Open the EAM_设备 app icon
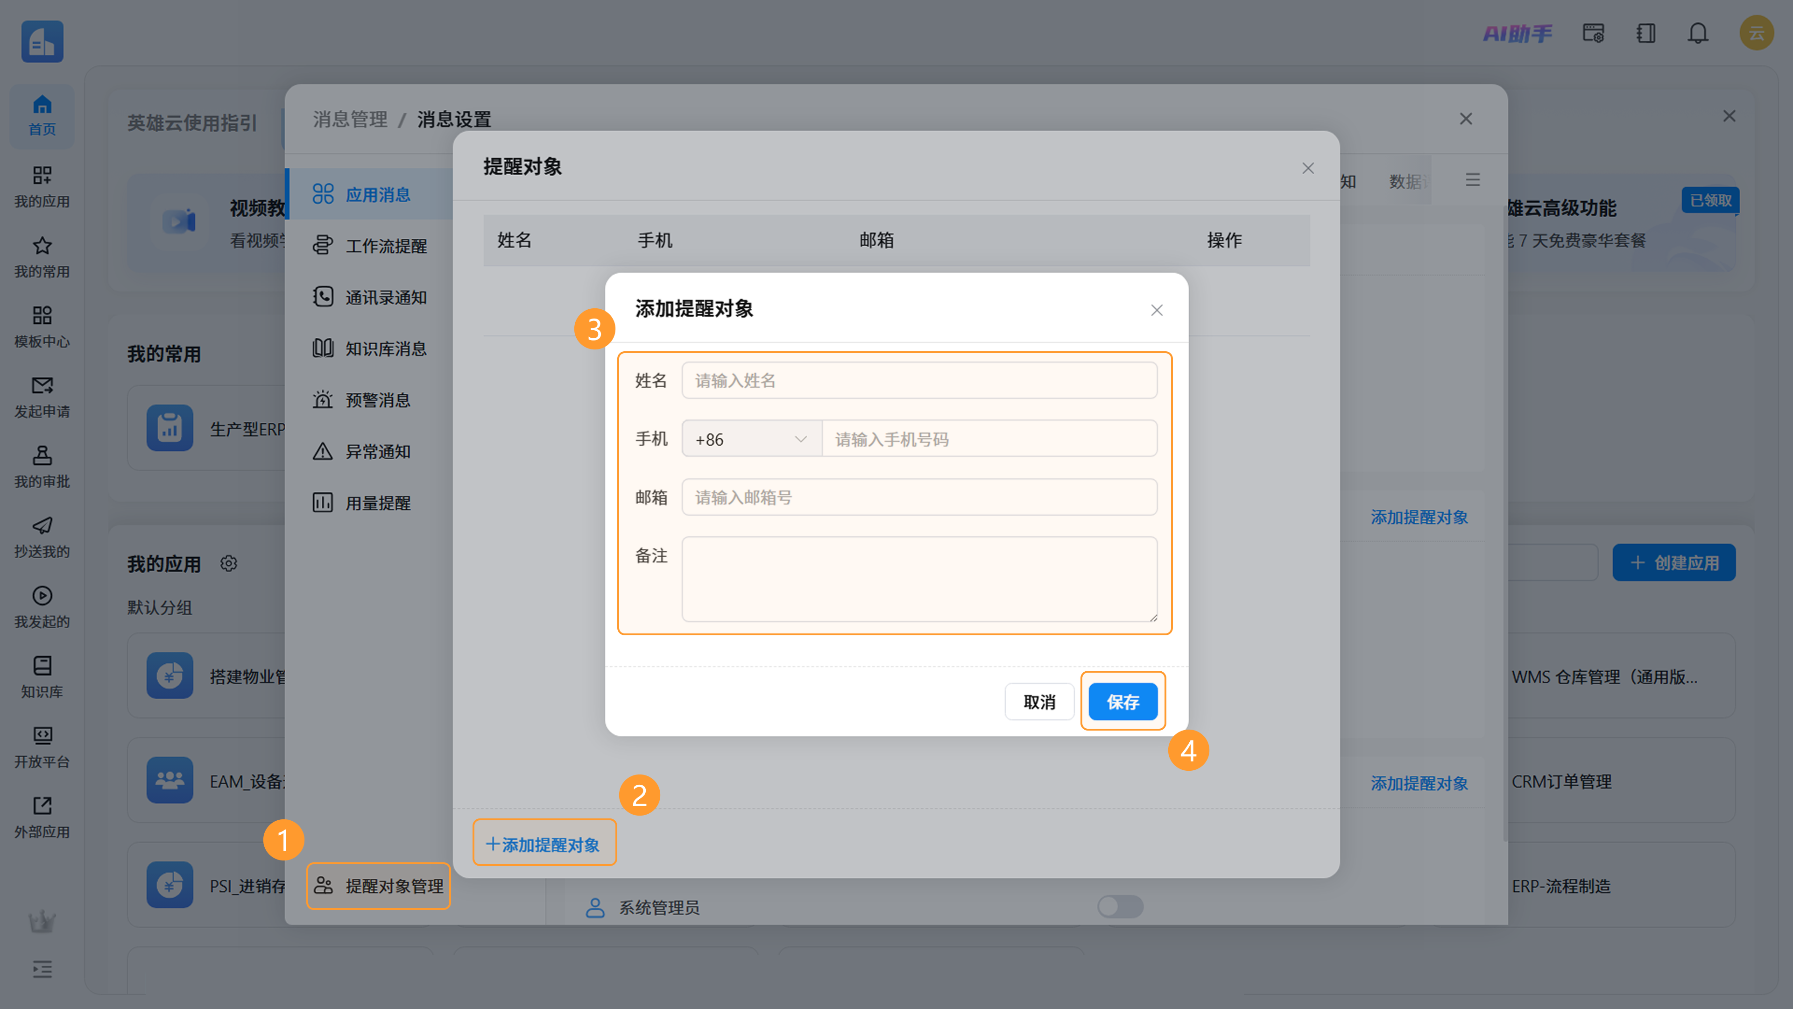1793x1009 pixels. pyautogui.click(x=169, y=780)
